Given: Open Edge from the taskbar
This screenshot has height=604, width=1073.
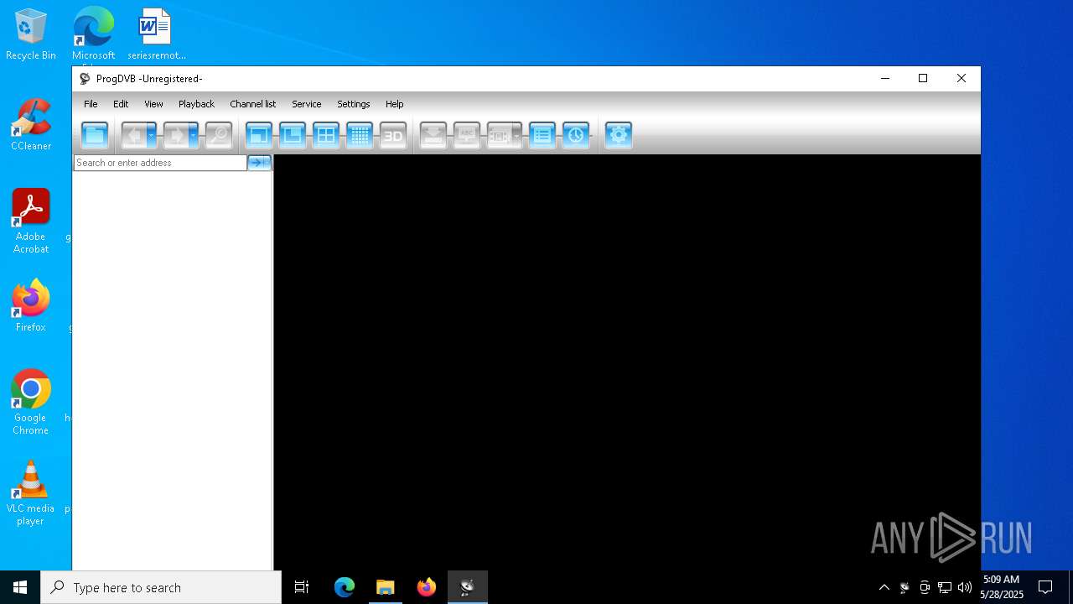Looking at the screenshot, I should pyautogui.click(x=345, y=587).
